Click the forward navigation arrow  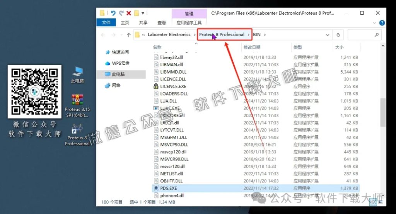(x=113, y=35)
